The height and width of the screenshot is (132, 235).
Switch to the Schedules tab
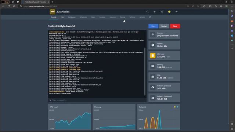coord(83,17)
